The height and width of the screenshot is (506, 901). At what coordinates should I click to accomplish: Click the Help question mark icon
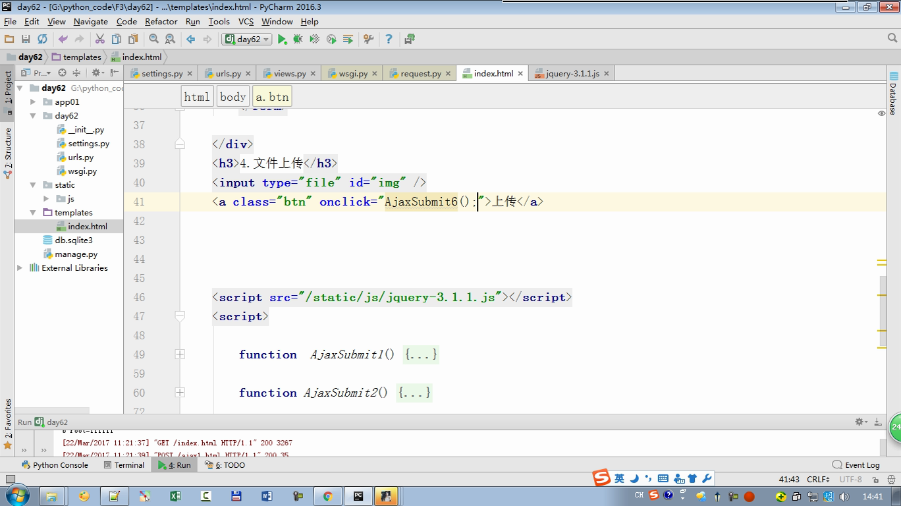click(x=389, y=40)
